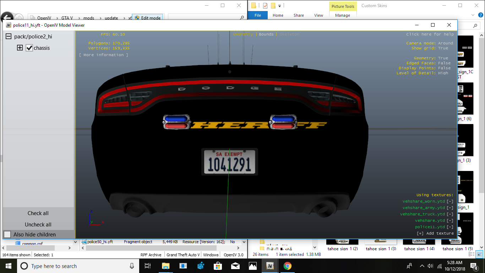Expand the chassis tree node

click(20, 48)
